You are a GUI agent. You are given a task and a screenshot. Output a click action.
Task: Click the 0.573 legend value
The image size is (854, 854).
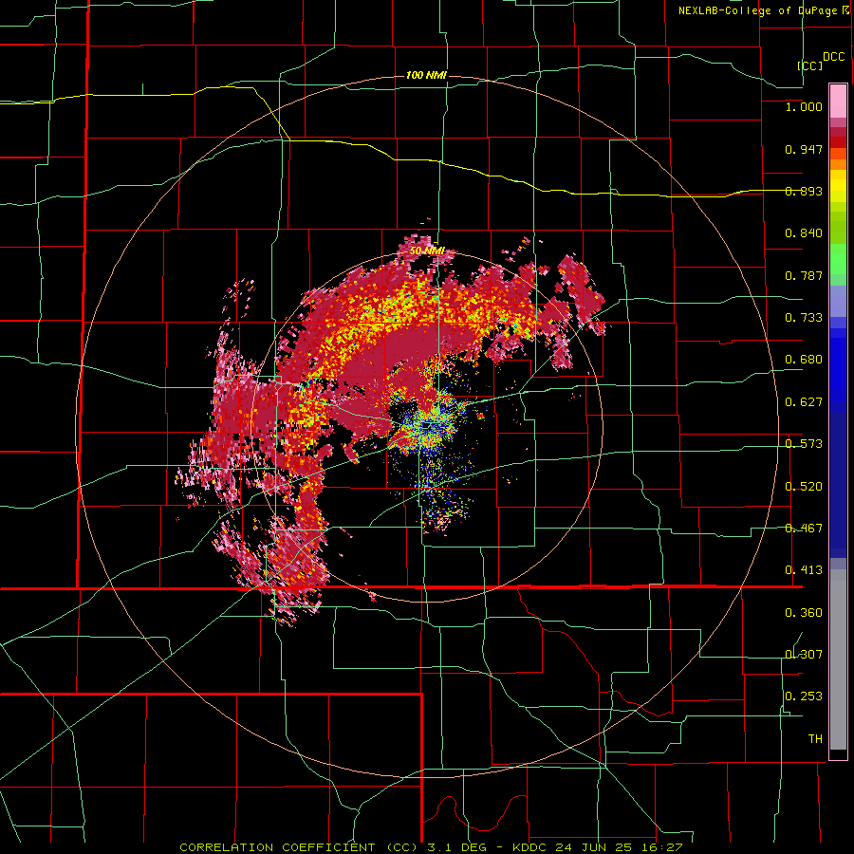(x=804, y=444)
